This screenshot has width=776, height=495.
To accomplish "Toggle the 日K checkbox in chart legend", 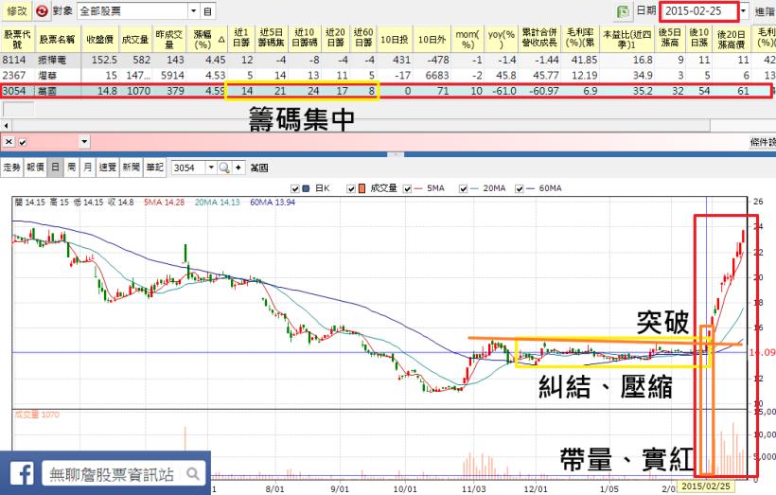I will pyautogui.click(x=295, y=188).
